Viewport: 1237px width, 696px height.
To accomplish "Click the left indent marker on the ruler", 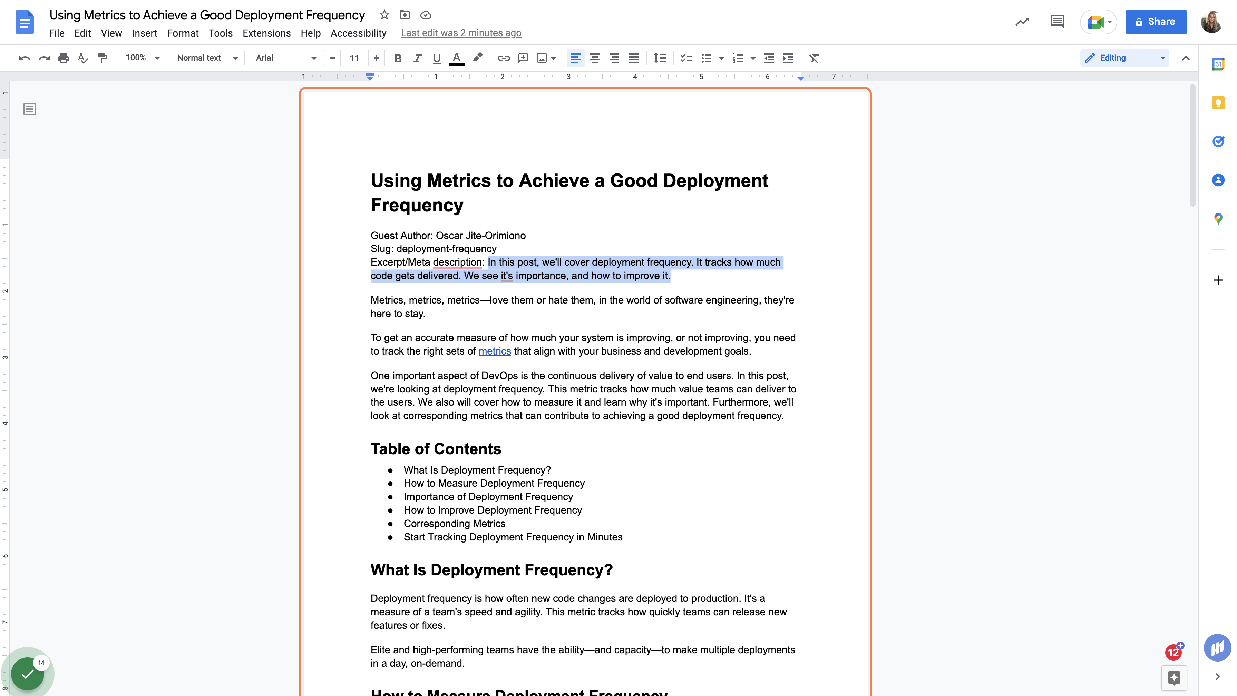I will [x=370, y=76].
